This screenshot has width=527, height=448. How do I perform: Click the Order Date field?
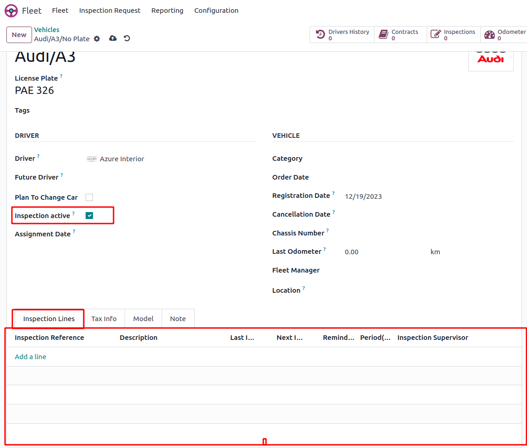click(x=429, y=177)
